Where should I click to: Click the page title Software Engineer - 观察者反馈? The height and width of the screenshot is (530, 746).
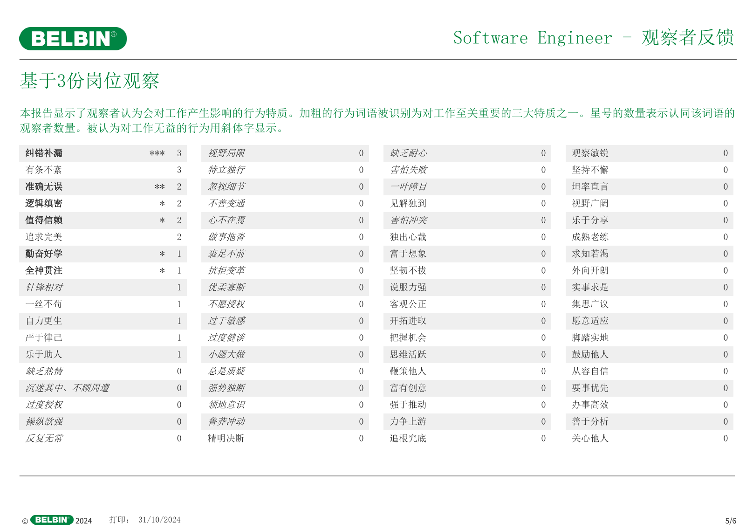coord(593,38)
